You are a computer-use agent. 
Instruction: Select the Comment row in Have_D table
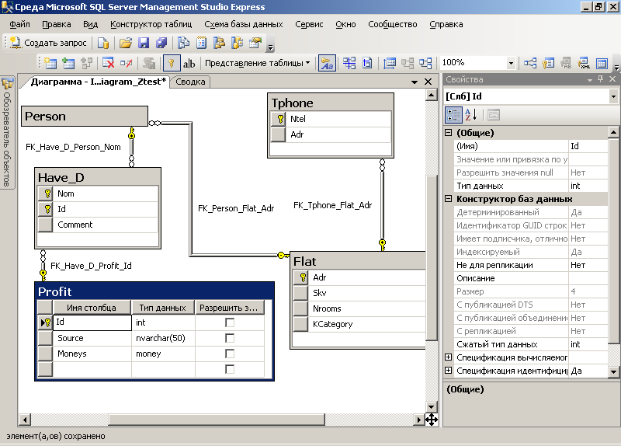click(98, 225)
